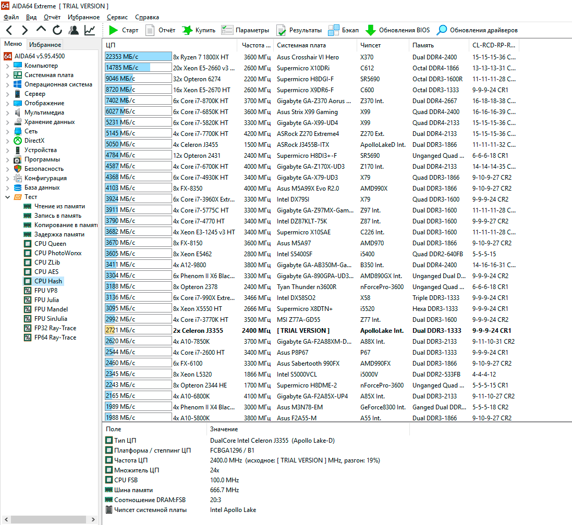Click the graph chart icon in toolbar
The width and height of the screenshot is (572, 525).
point(90,30)
